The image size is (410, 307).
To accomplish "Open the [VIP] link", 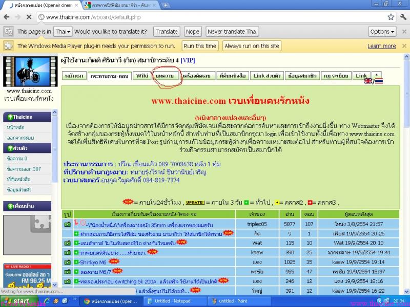I will (188, 60).
